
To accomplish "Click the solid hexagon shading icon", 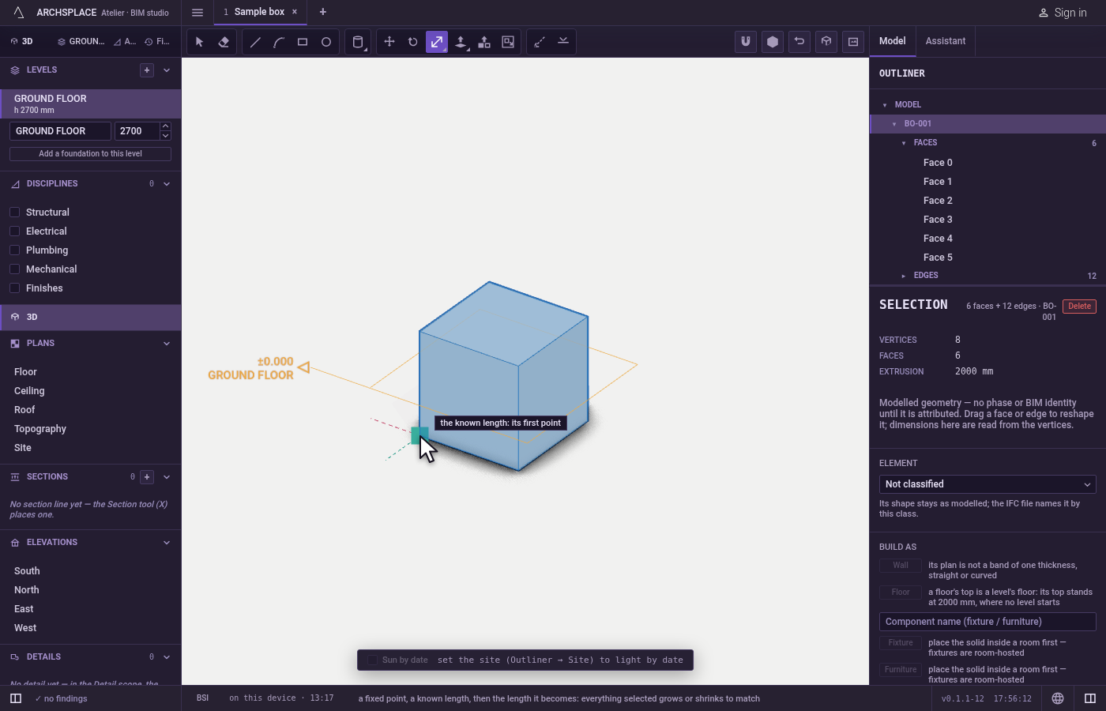I will coord(773,42).
